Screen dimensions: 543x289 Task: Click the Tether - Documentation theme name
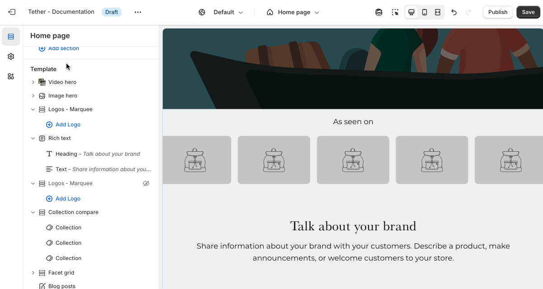61,12
